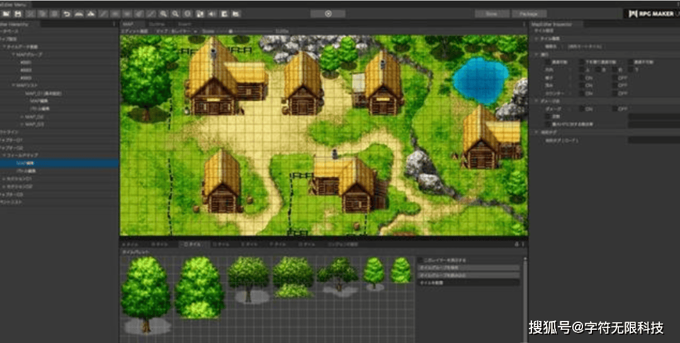Screen dimensions: 680x343
Task: Click the Save button
Action: (491, 14)
